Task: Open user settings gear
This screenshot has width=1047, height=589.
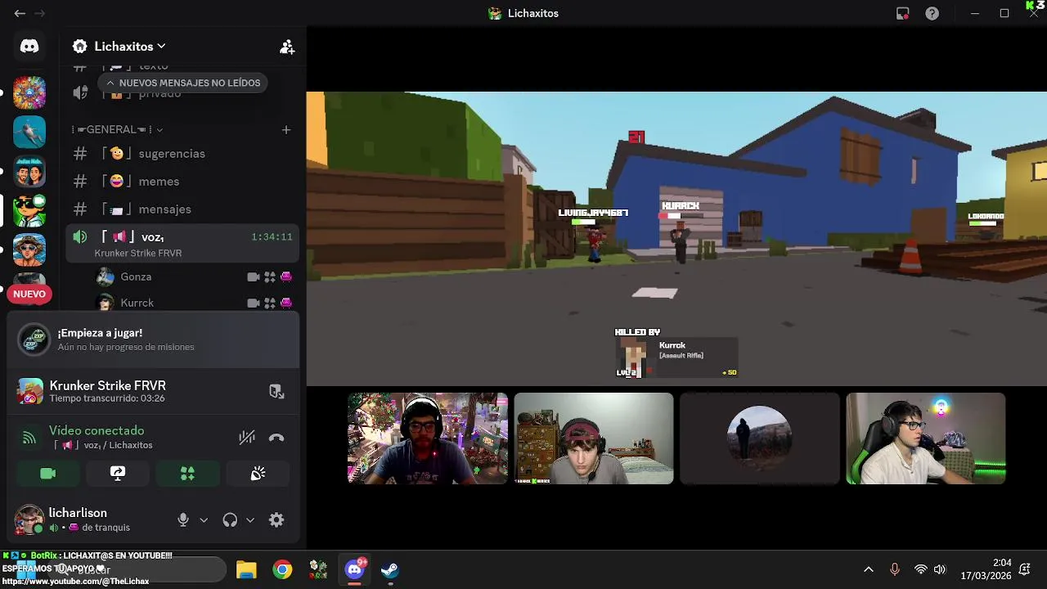Action: [276, 519]
